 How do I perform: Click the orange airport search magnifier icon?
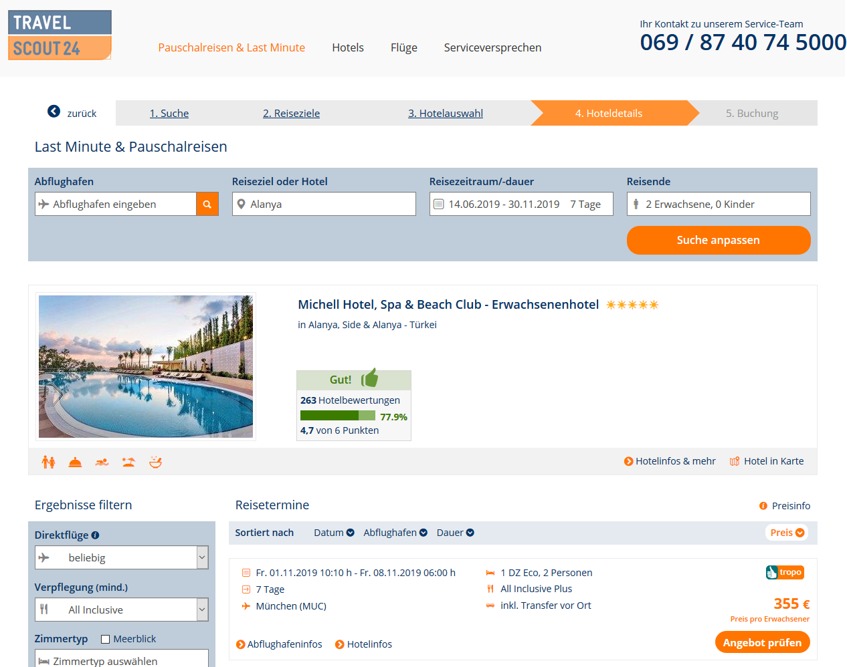tap(207, 205)
